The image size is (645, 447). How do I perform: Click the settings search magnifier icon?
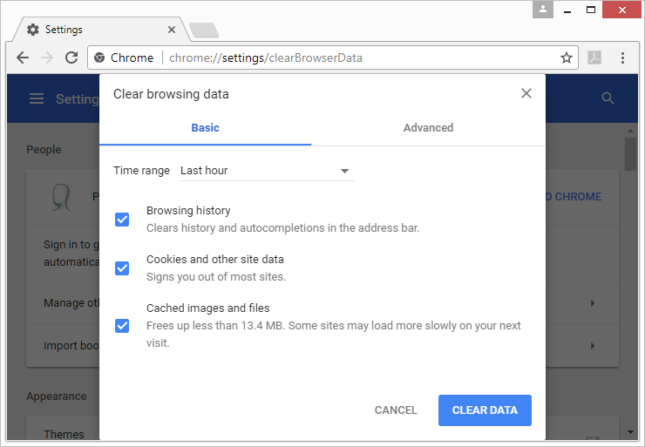(608, 99)
